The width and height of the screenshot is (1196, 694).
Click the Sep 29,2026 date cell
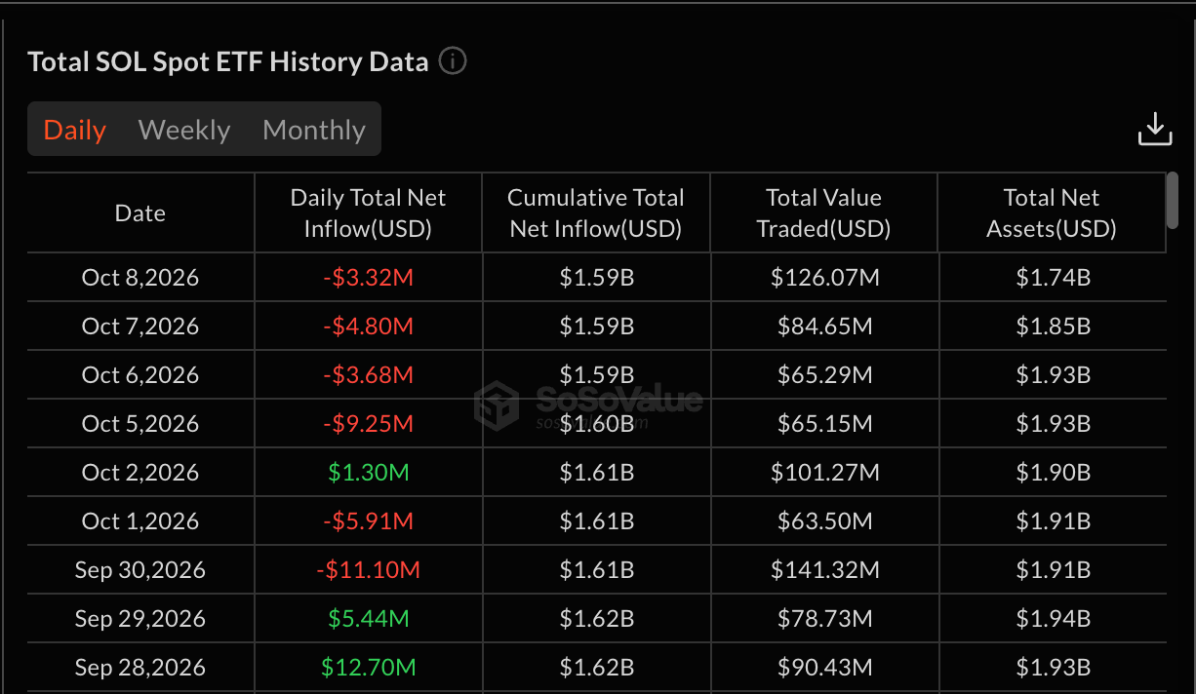pos(140,619)
